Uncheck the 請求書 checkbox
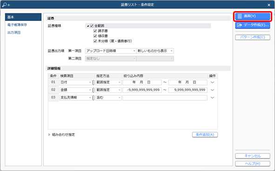This screenshot has width=275, height=171. (95, 31)
